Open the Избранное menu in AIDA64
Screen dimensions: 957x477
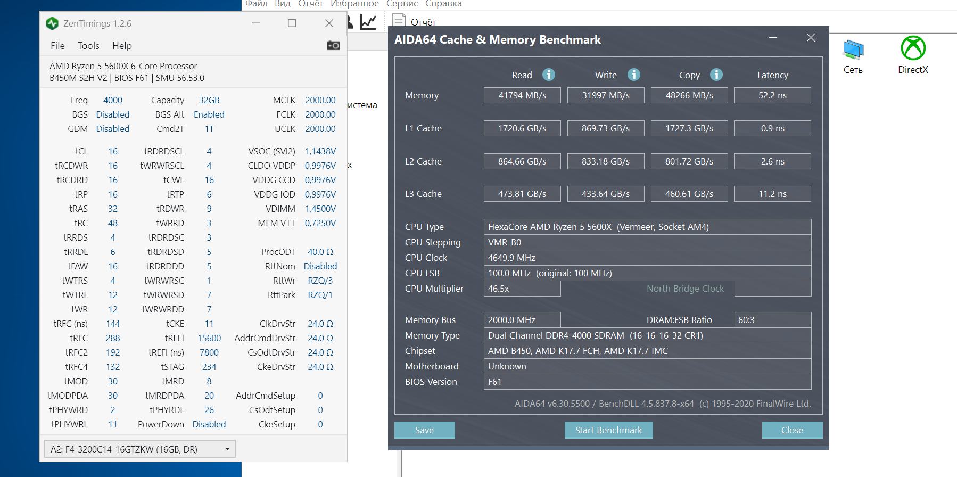click(x=354, y=4)
